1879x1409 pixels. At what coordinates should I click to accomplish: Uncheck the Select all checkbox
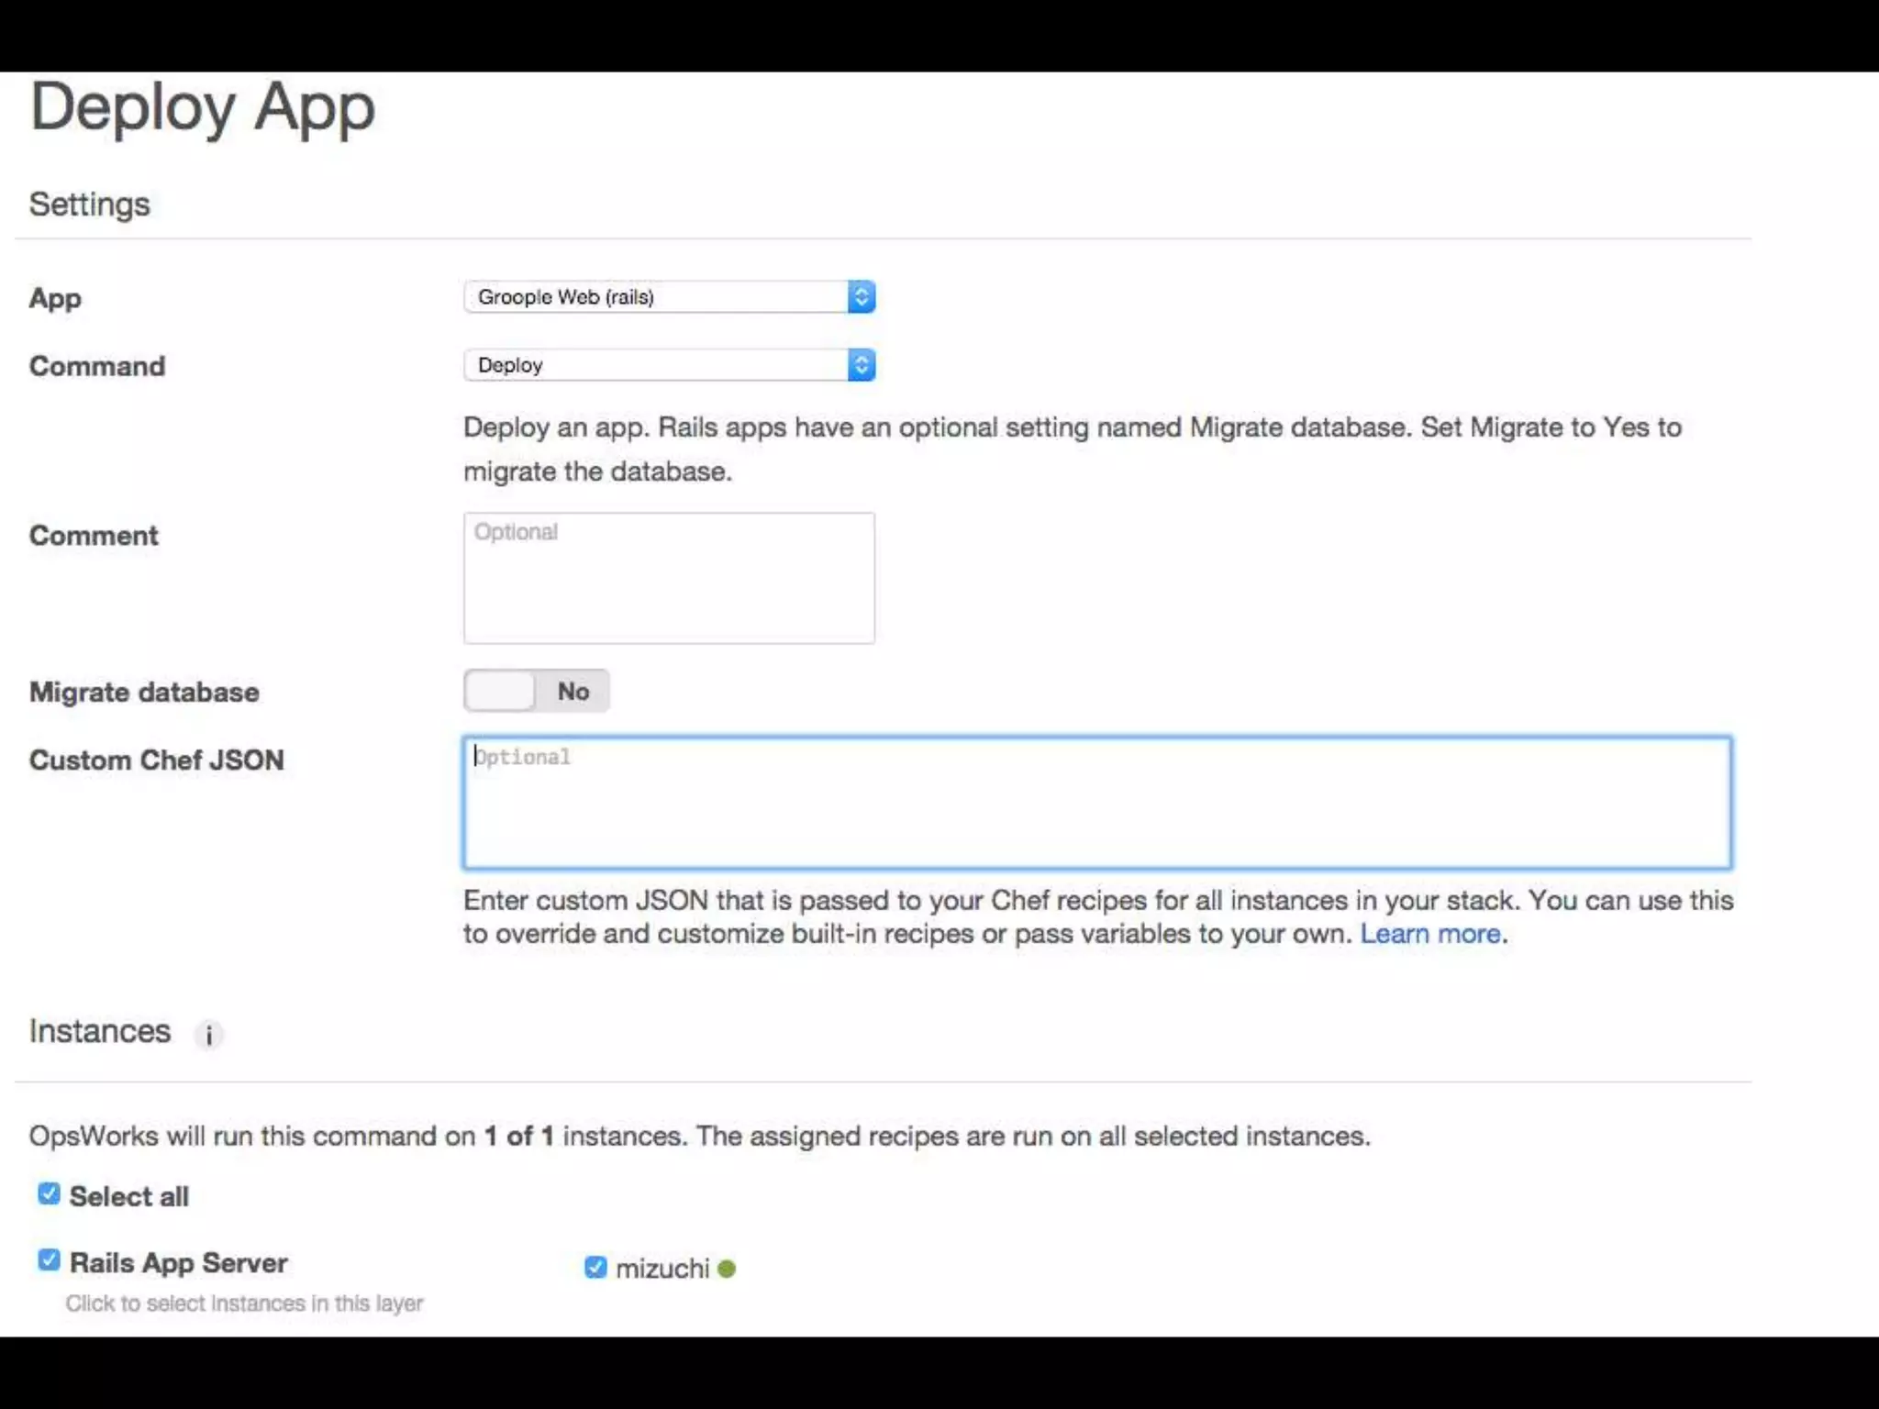49,1194
